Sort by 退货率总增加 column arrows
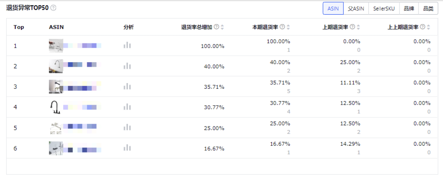 (x=222, y=27)
